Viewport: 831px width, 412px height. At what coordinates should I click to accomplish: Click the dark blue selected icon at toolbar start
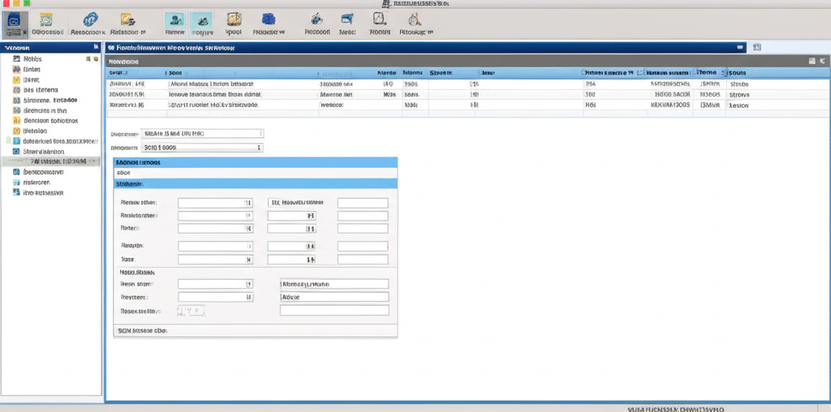coord(15,24)
